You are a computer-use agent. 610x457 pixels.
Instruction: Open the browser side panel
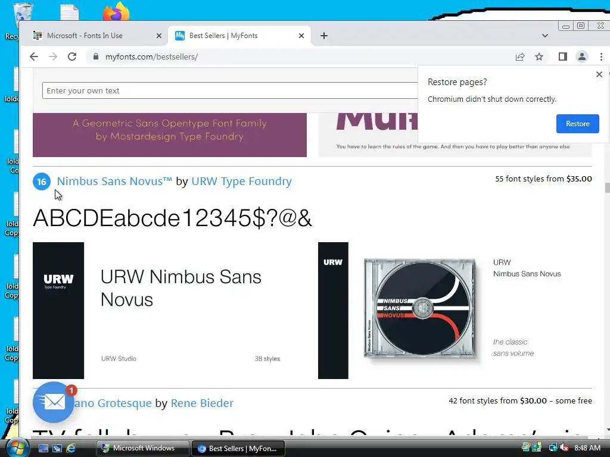(562, 57)
